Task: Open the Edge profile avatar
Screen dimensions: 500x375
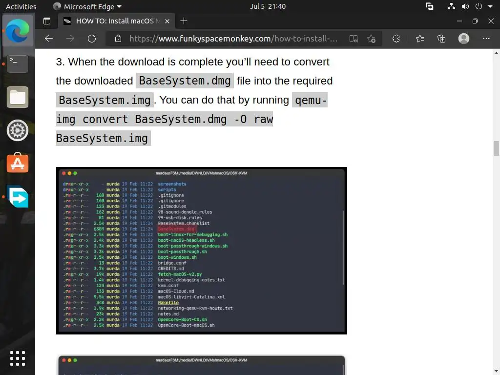Action: pyautogui.click(x=464, y=39)
